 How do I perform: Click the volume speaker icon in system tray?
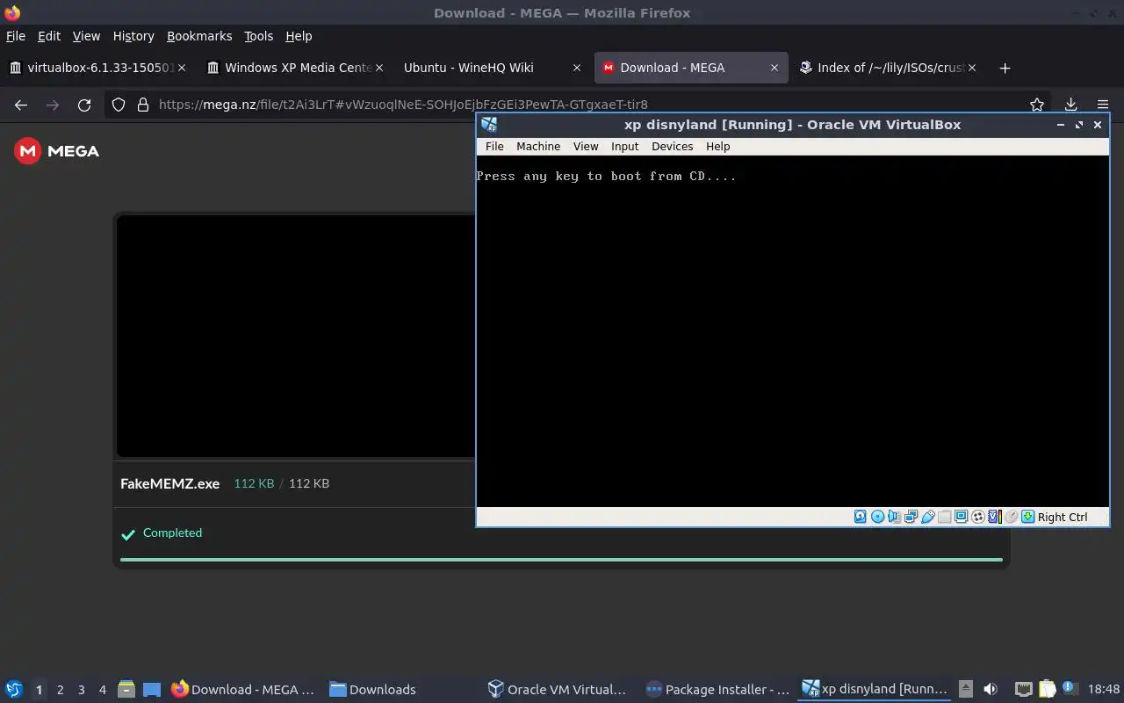tap(991, 689)
